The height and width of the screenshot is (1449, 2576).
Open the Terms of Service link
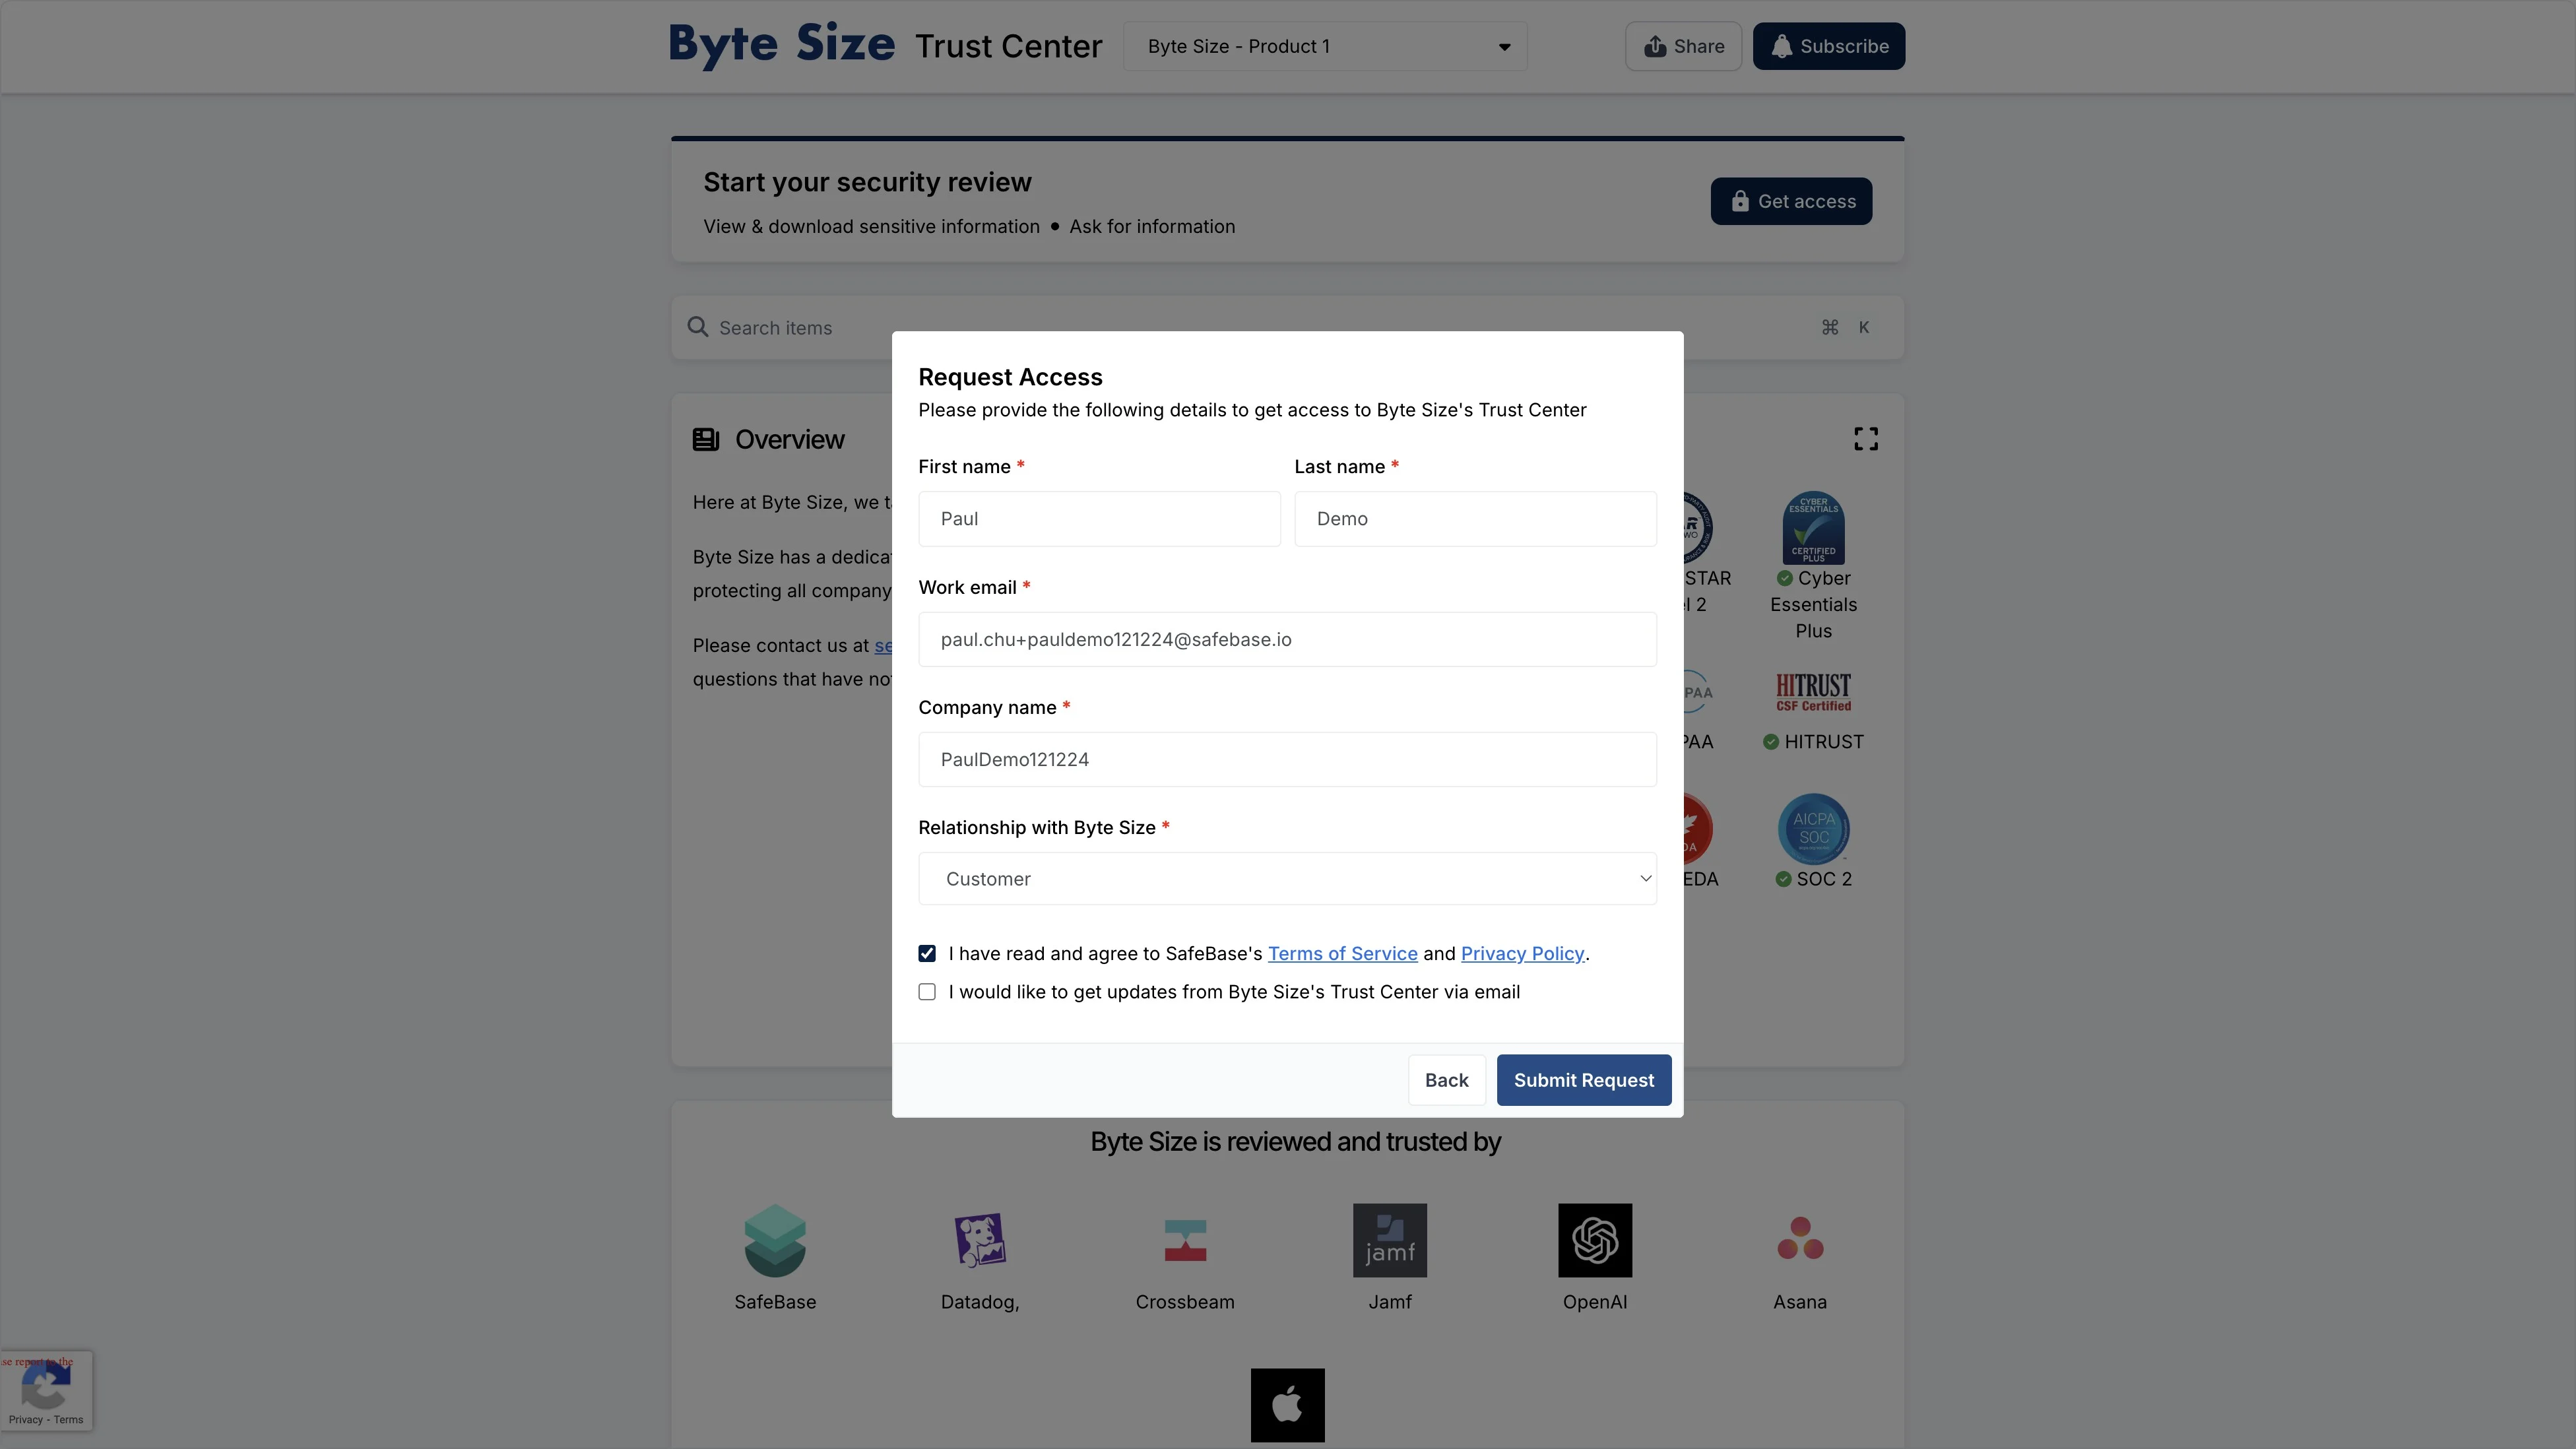pyautogui.click(x=1342, y=954)
